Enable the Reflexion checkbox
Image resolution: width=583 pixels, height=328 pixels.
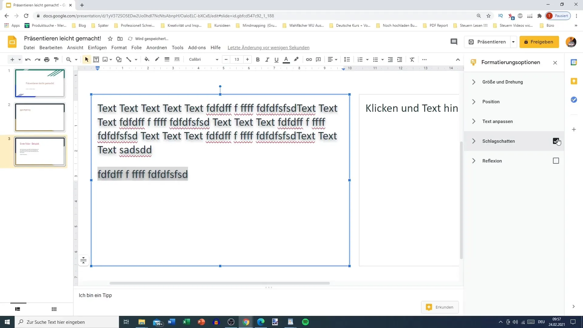point(556,161)
